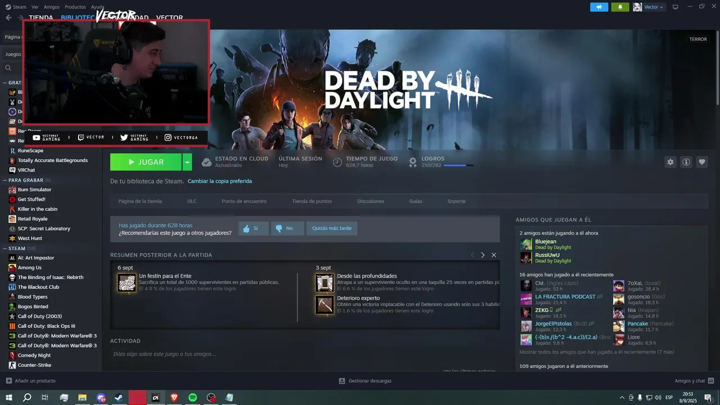Open the Productos menu
The height and width of the screenshot is (405, 720).
point(75,7)
